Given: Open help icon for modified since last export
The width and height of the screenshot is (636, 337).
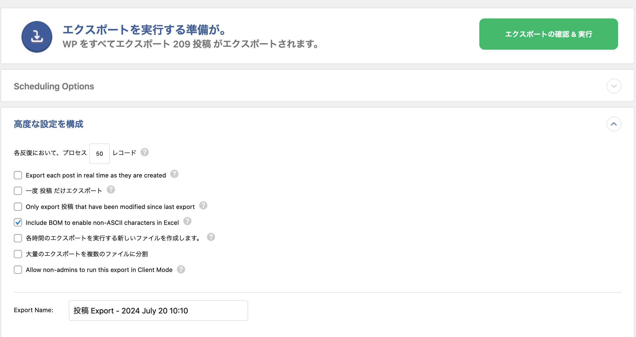Looking at the screenshot, I should (x=203, y=205).
